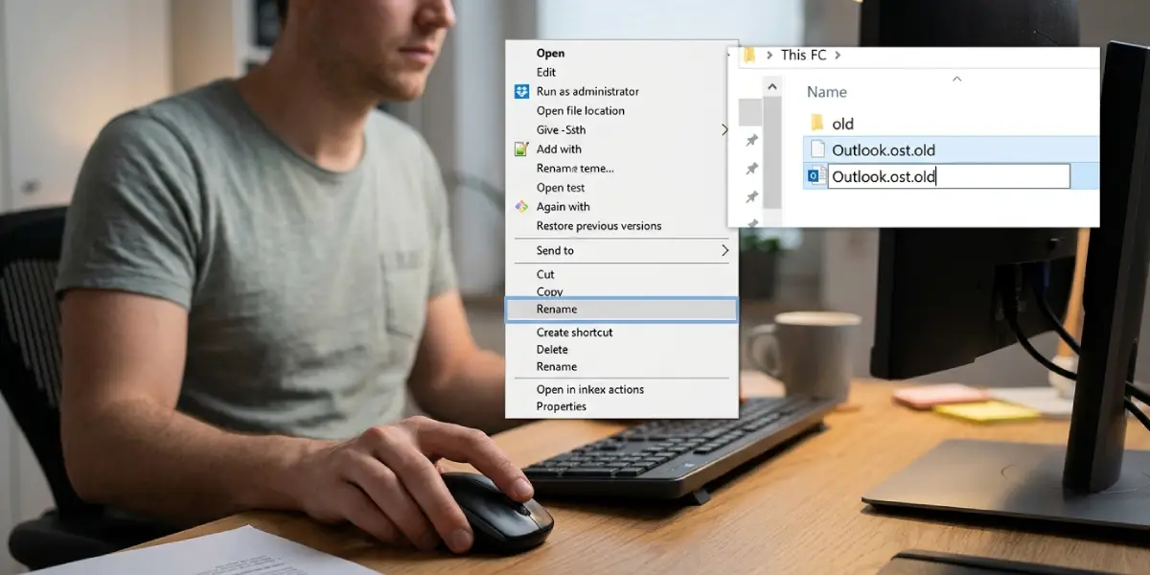1150x575 pixels.
Task: Choose 'Create shortcut' in the menu
Action: 575,332
